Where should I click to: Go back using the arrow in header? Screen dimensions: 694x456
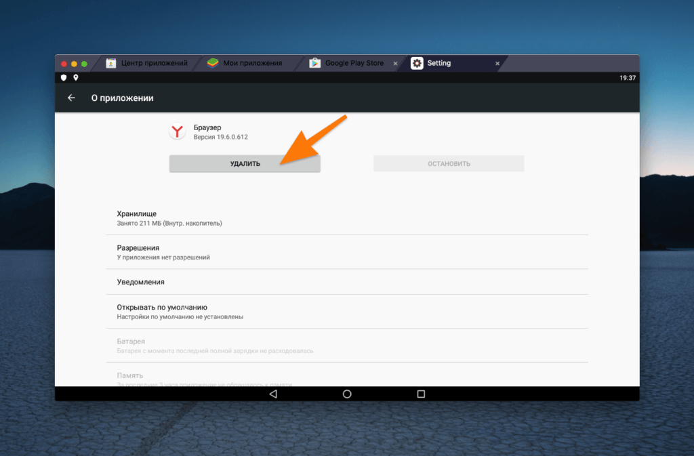pos(71,98)
